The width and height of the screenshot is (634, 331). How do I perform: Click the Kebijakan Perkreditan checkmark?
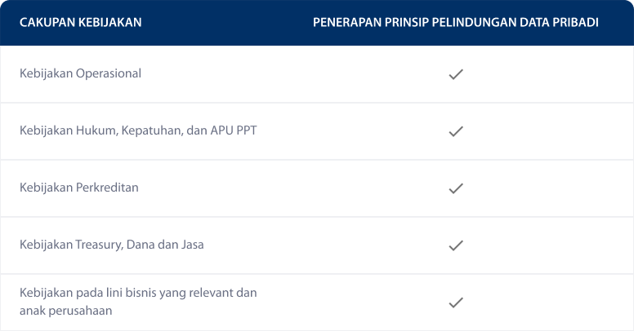pos(456,188)
